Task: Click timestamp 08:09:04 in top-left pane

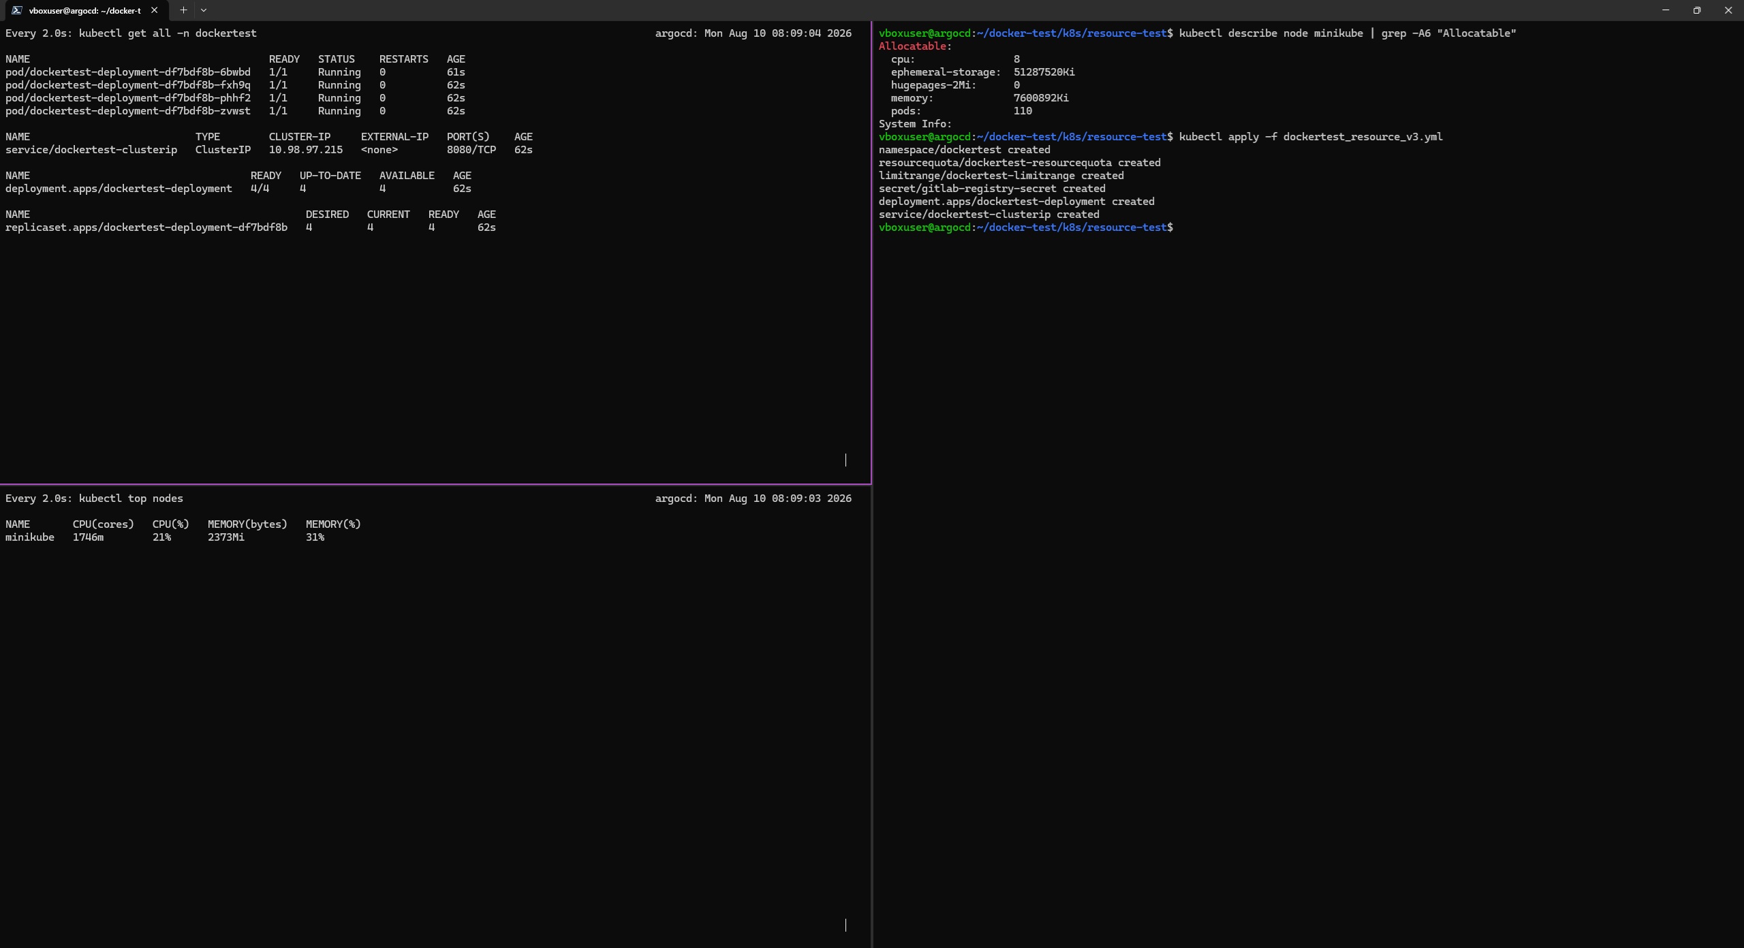Action: point(796,33)
